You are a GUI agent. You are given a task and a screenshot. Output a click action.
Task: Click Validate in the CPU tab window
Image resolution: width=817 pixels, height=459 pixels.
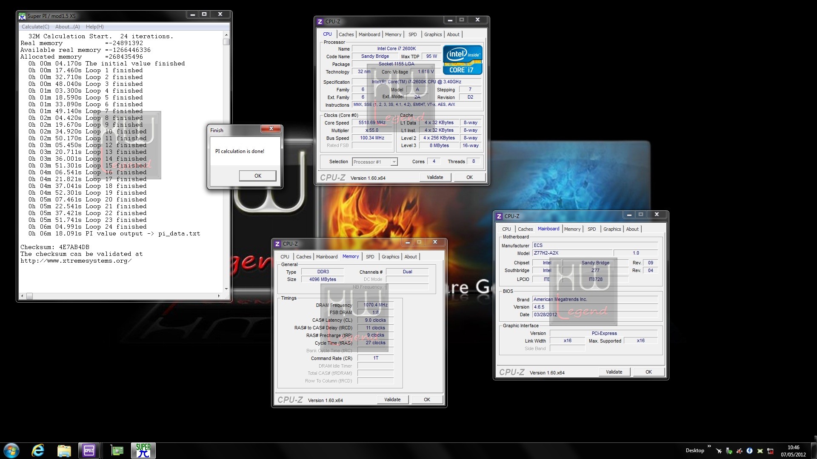(x=434, y=177)
